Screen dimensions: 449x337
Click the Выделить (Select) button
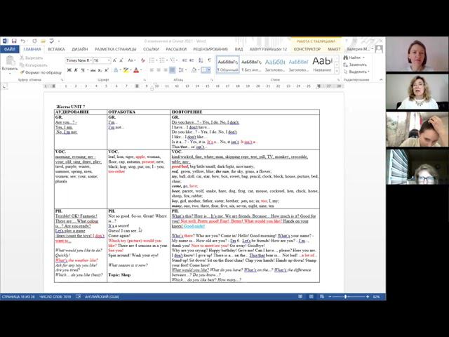pyautogui.click(x=357, y=72)
